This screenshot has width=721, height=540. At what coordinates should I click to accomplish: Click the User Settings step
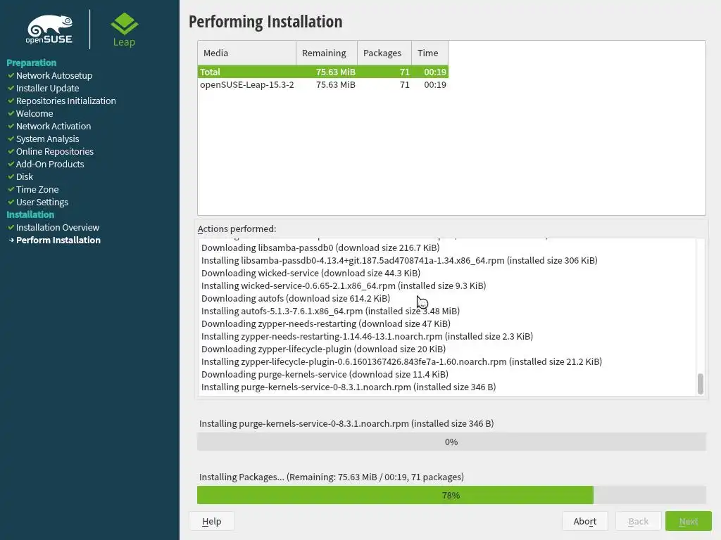42,202
